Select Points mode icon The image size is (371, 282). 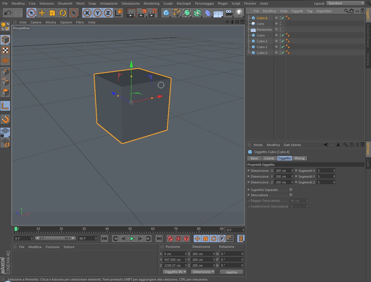point(5,71)
